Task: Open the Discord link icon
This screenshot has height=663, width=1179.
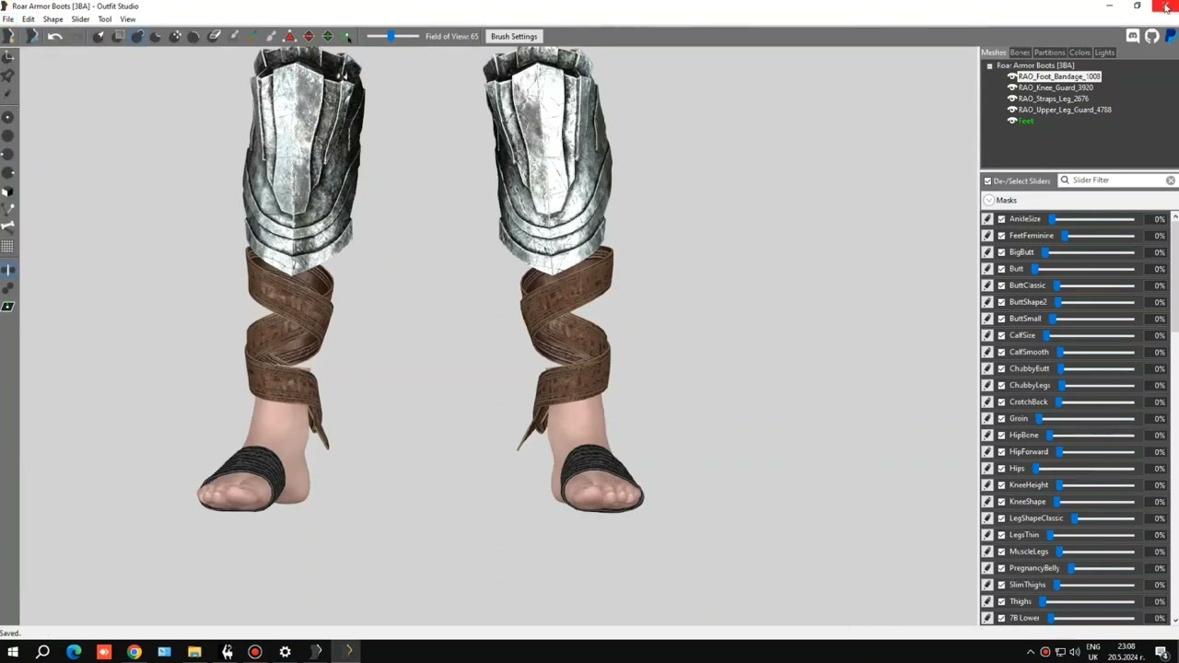Action: click(1133, 37)
